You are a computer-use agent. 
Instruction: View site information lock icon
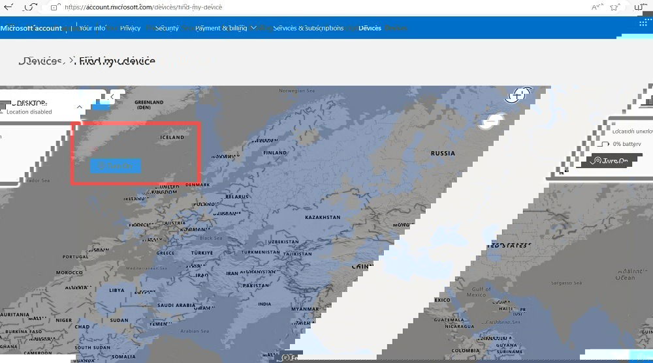tap(55, 7)
